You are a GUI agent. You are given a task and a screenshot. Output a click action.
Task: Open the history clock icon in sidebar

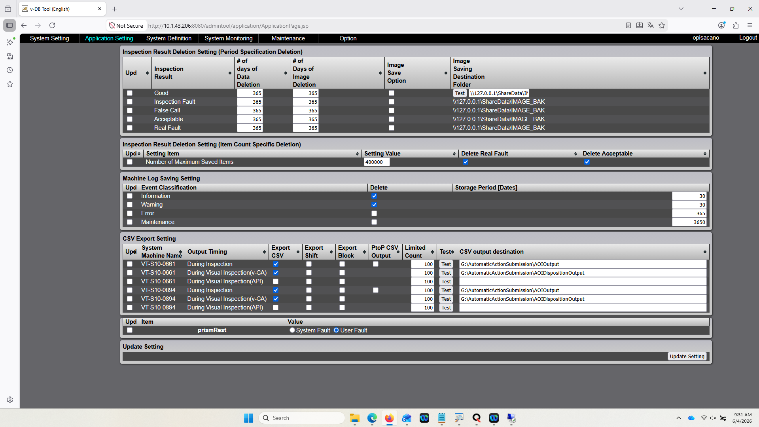point(10,70)
